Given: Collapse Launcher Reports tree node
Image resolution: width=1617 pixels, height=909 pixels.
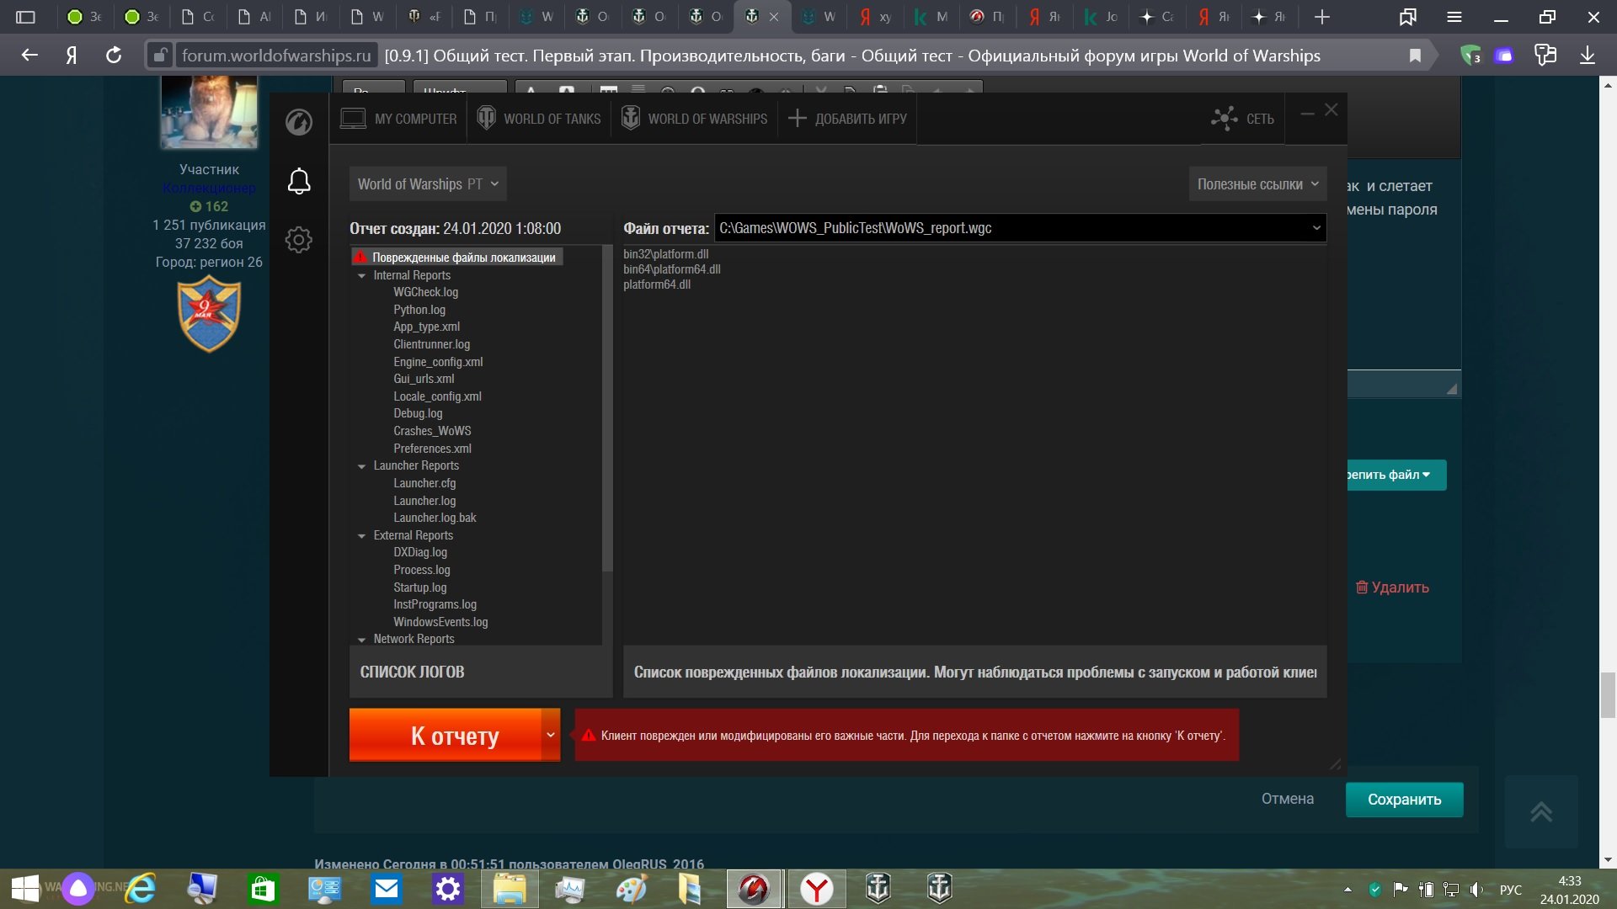Looking at the screenshot, I should pos(362,466).
